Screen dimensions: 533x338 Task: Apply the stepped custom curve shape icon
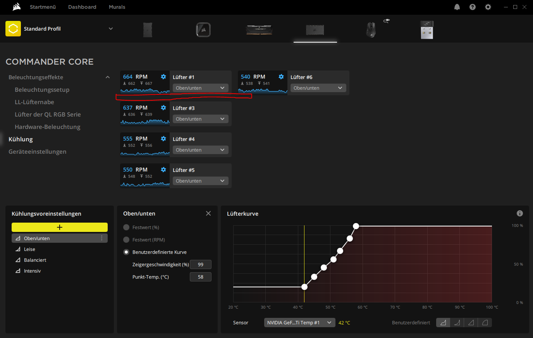click(x=443, y=323)
